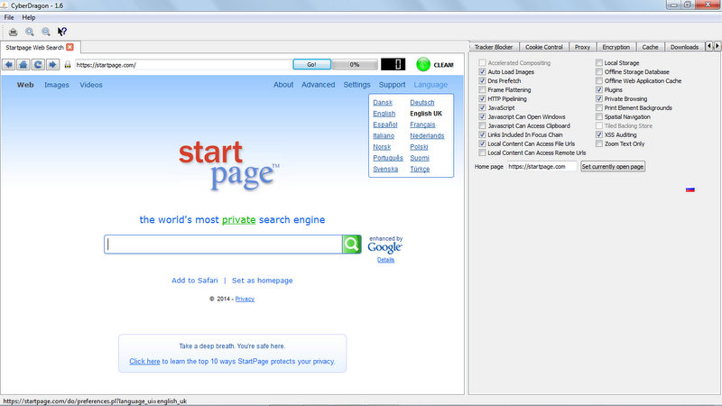Click the zoom in magnifier icon
This screenshot has height=406, width=722.
coord(30,32)
